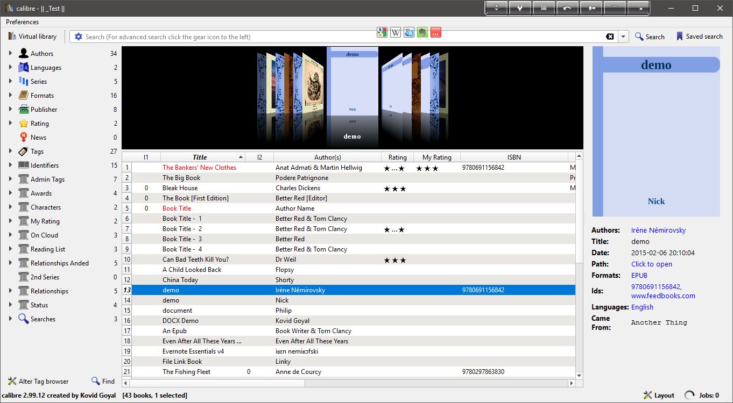This screenshot has width=733, height=403.
Task: Open Irène Némirovsky author link in details
Action: (658, 230)
